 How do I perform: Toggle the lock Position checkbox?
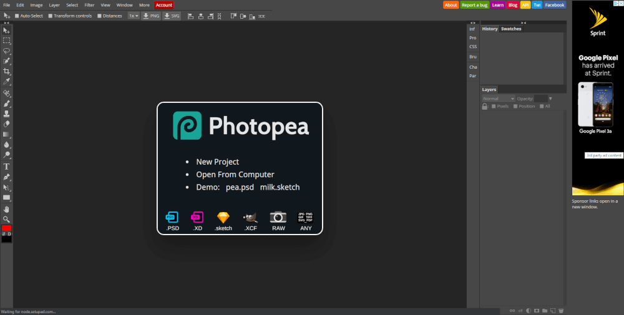515,106
